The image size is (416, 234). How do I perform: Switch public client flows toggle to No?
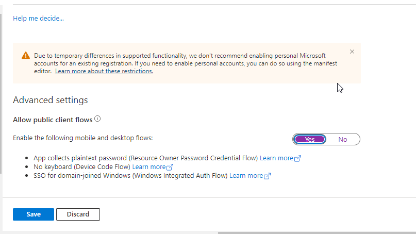(x=342, y=139)
